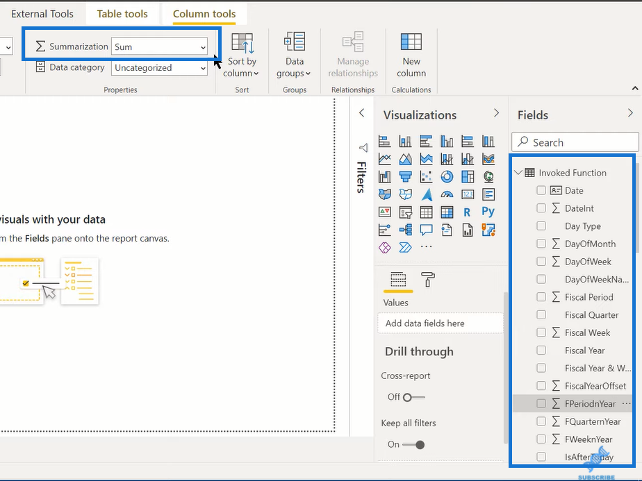This screenshot has width=642, height=481.
Task: Insert a clustered bar chart visual
Action: pyautogui.click(x=426, y=142)
